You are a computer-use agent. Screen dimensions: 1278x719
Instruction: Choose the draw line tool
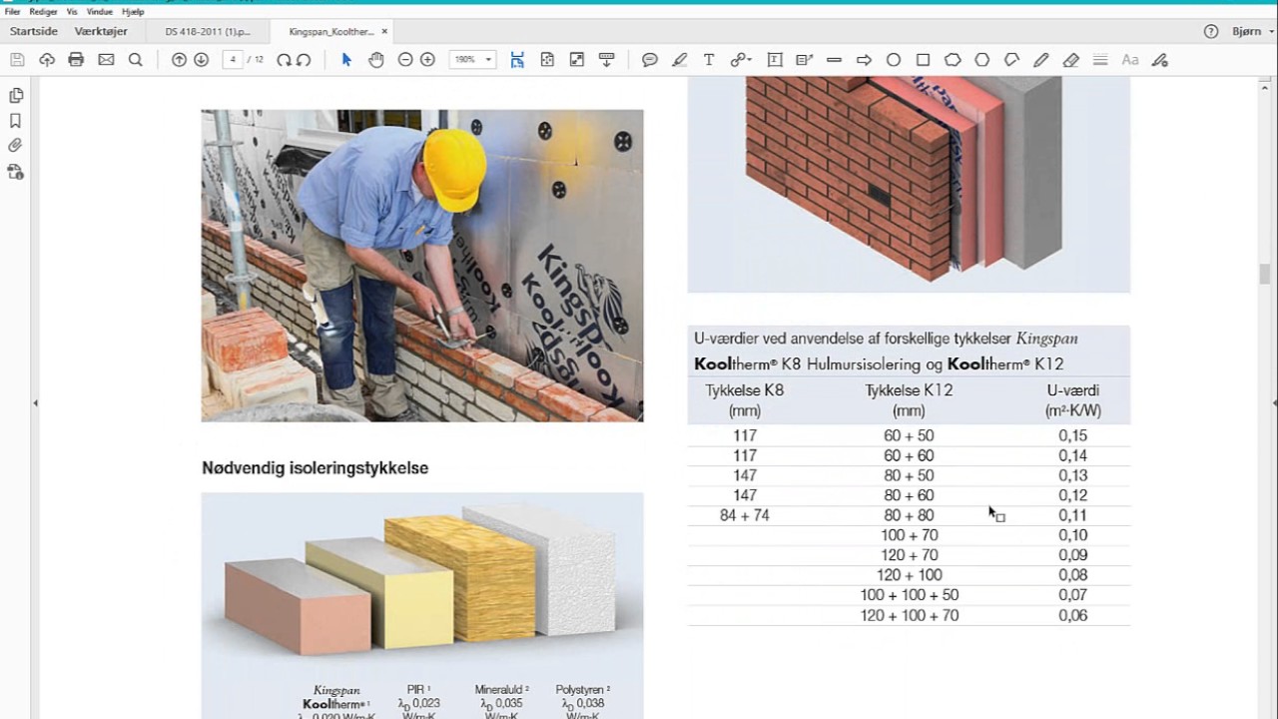834,60
